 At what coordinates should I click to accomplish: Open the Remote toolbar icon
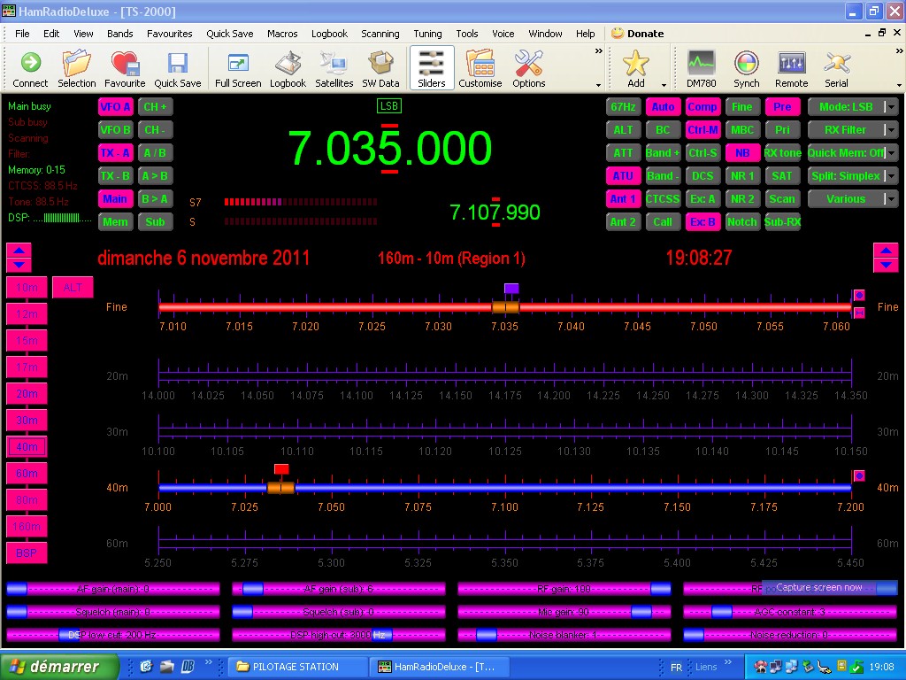pos(792,69)
